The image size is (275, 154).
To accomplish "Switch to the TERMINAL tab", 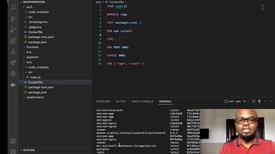I will click(165, 101).
